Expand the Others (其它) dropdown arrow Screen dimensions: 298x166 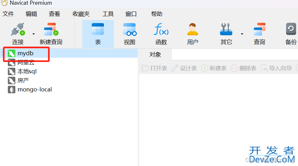tap(242, 34)
